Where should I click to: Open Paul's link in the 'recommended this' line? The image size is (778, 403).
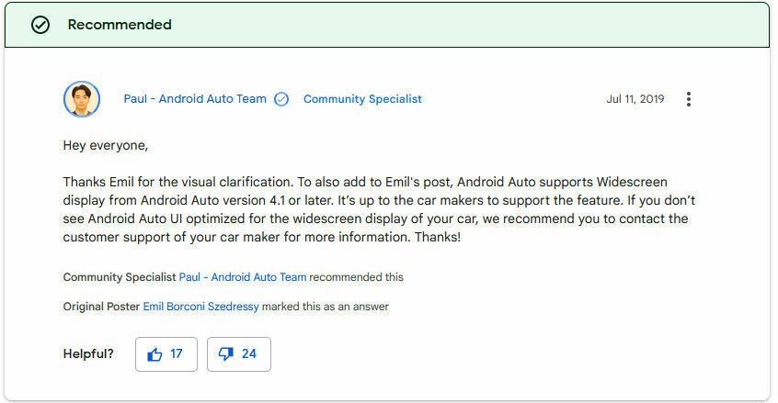242,277
